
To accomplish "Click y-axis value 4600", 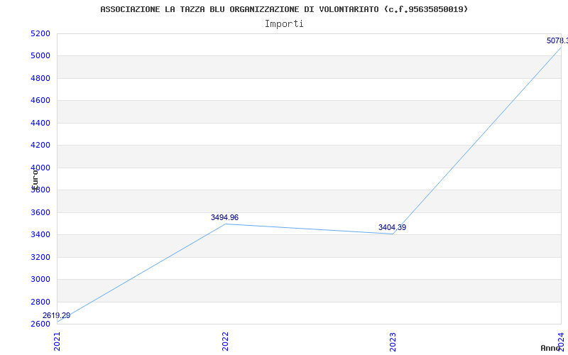I will tap(40, 100).
